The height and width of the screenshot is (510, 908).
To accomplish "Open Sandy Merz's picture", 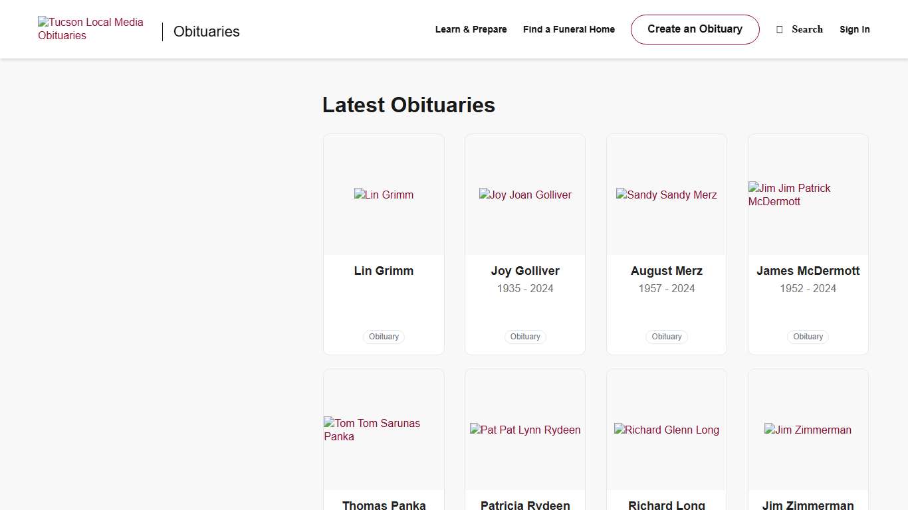I will [666, 195].
